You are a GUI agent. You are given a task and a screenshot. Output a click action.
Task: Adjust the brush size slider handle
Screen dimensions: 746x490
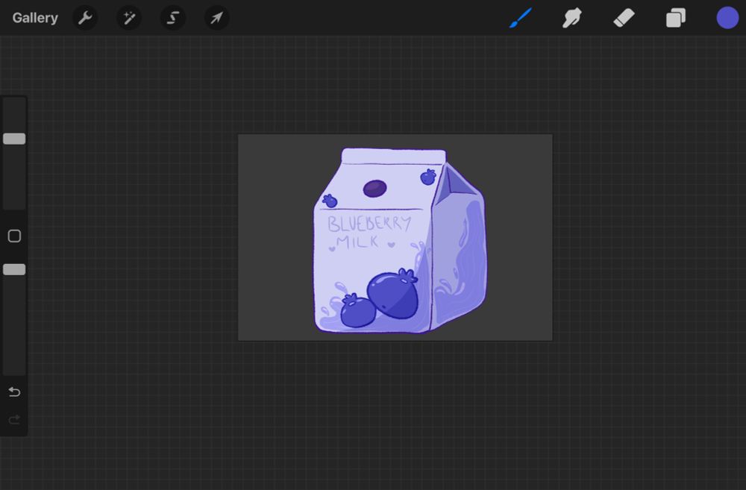pyautogui.click(x=13, y=138)
